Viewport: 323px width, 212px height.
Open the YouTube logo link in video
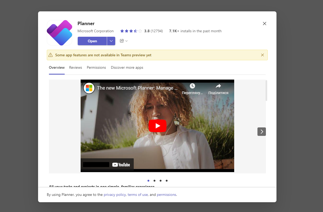[121, 165]
